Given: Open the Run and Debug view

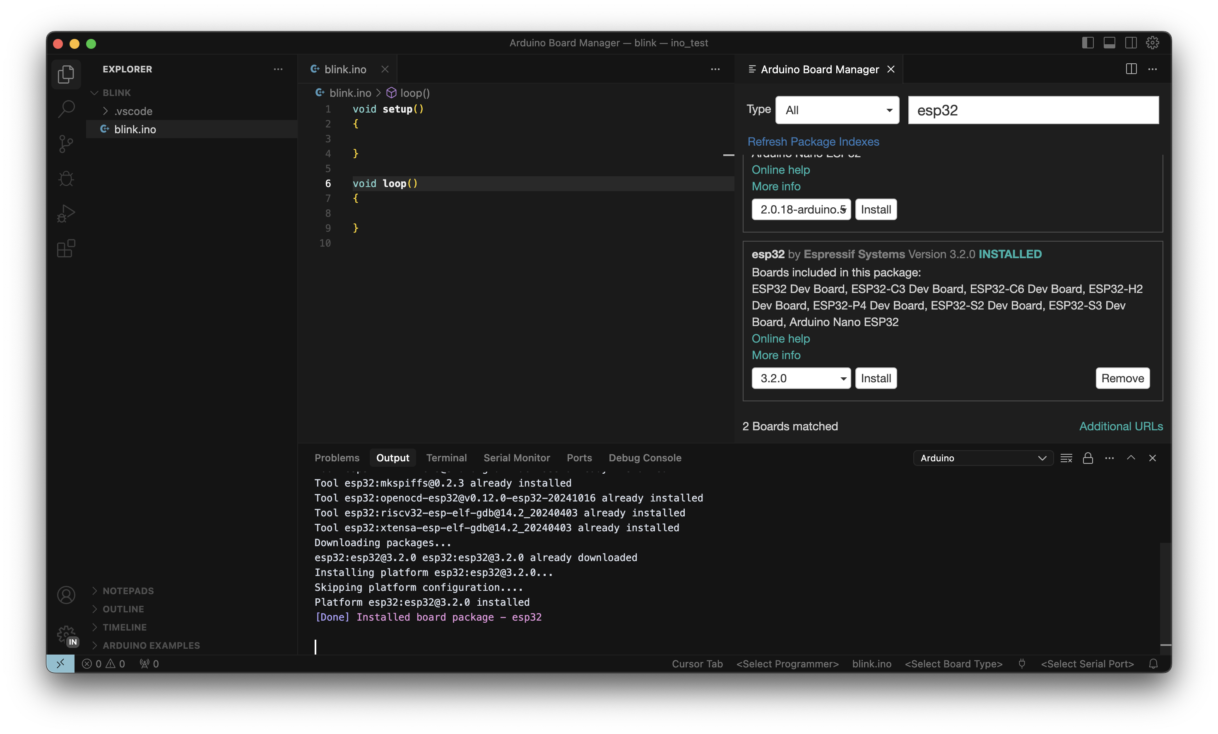Looking at the screenshot, I should click(66, 213).
